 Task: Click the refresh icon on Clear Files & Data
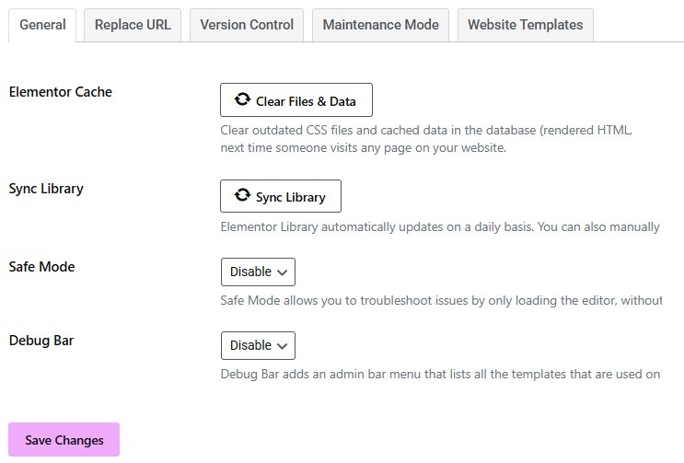(242, 100)
